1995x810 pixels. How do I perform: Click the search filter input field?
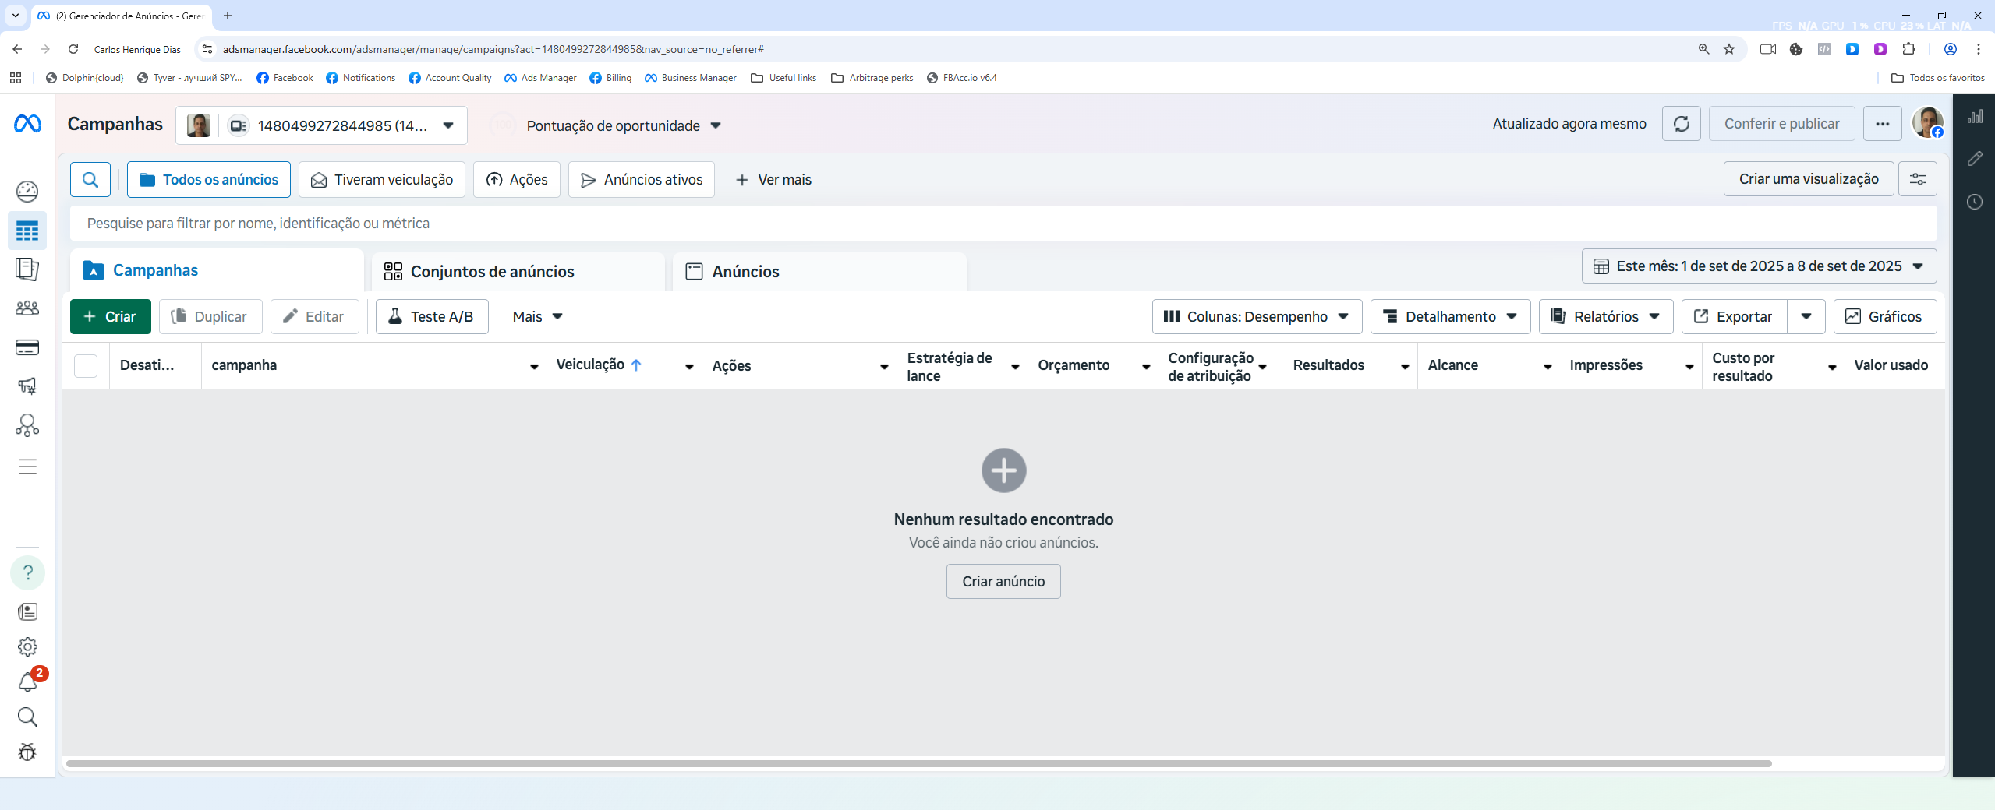coord(1003,224)
